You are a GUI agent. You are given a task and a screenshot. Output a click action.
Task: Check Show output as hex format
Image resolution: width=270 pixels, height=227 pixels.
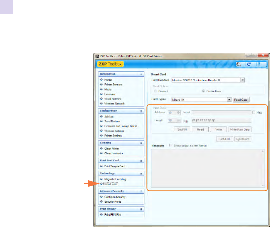pos(171,145)
